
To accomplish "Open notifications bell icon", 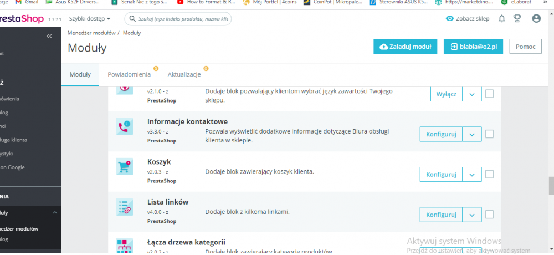I will coord(502,19).
